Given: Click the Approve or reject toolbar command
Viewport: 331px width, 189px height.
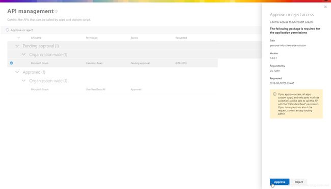Looking at the screenshot, I should click(19, 30).
